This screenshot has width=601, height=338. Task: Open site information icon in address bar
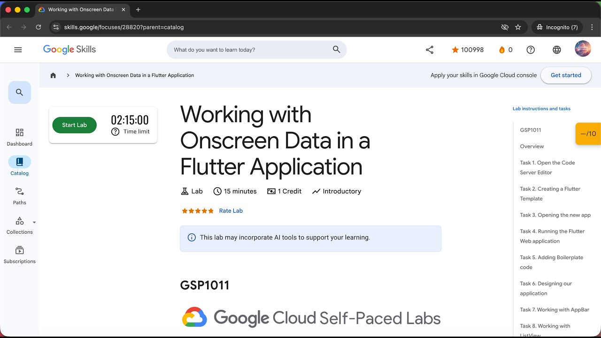coord(56,27)
